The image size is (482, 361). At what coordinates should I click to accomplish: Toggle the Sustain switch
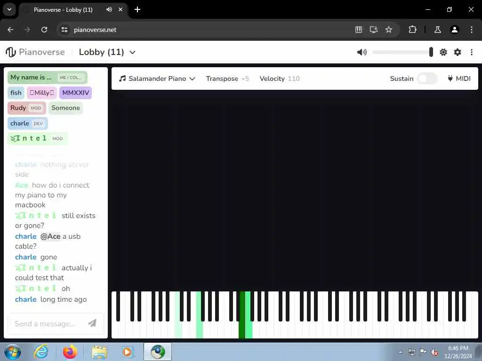(427, 78)
